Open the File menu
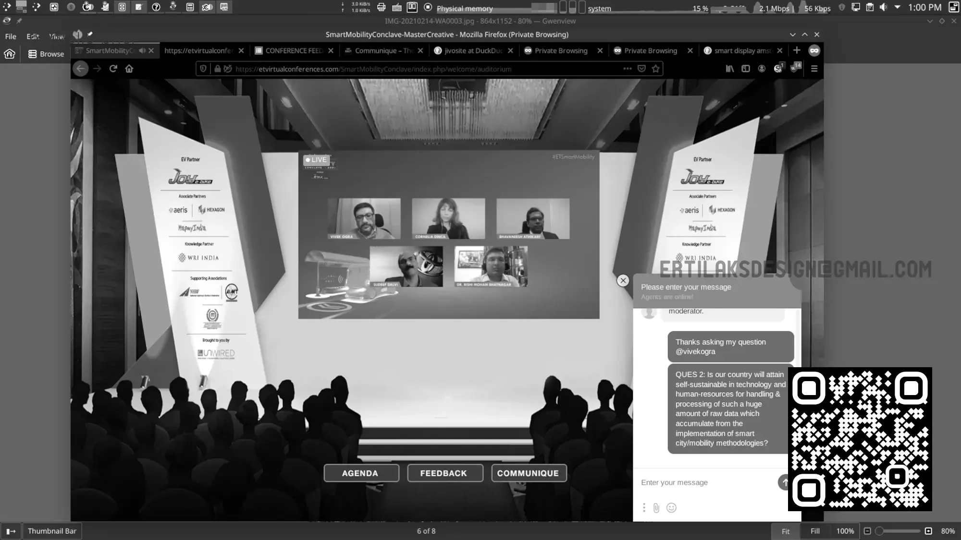961x540 pixels. [11, 36]
